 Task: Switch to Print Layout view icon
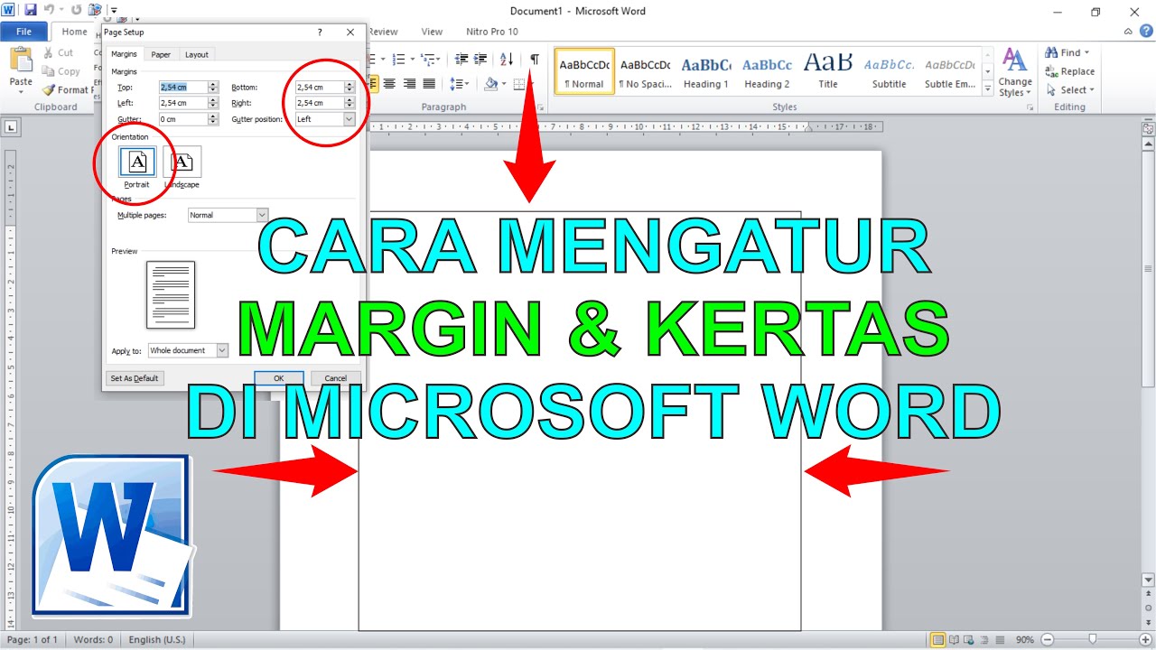pos(938,640)
